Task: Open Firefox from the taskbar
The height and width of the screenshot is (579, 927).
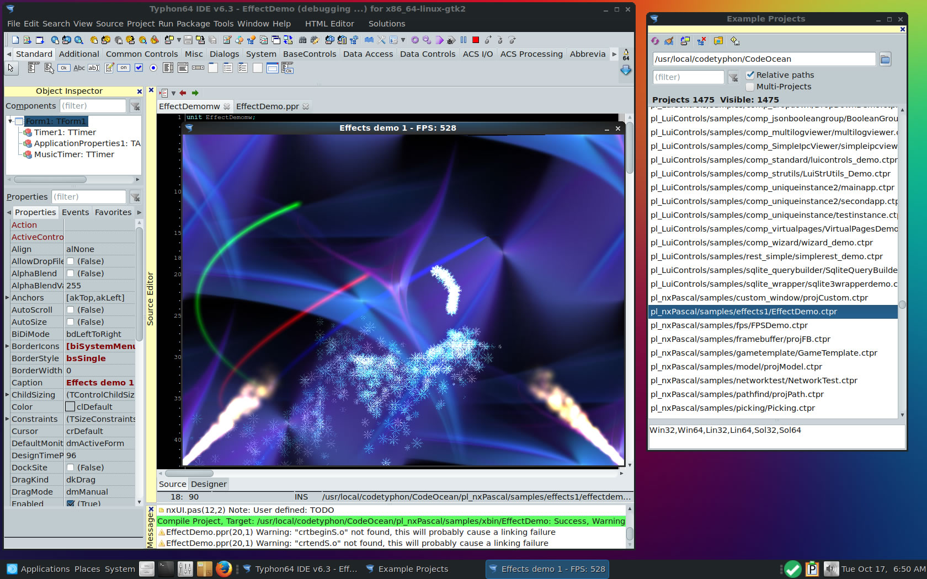Action: (x=223, y=569)
